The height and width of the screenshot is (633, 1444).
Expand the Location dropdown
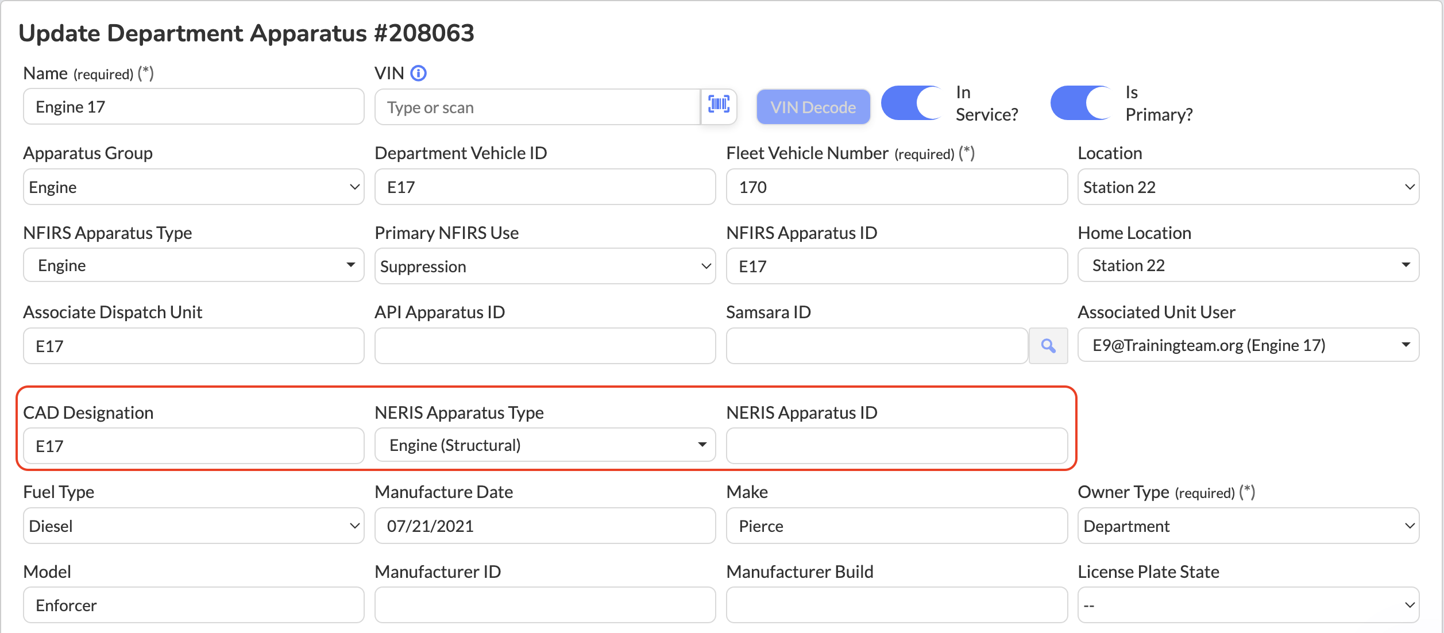tap(1248, 187)
